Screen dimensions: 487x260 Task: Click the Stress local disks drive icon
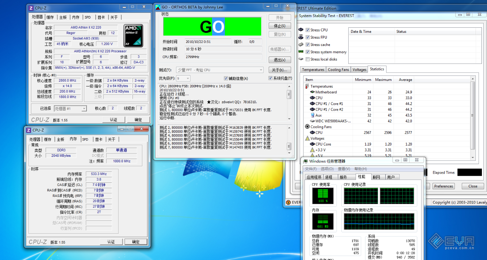pyautogui.click(x=301, y=59)
